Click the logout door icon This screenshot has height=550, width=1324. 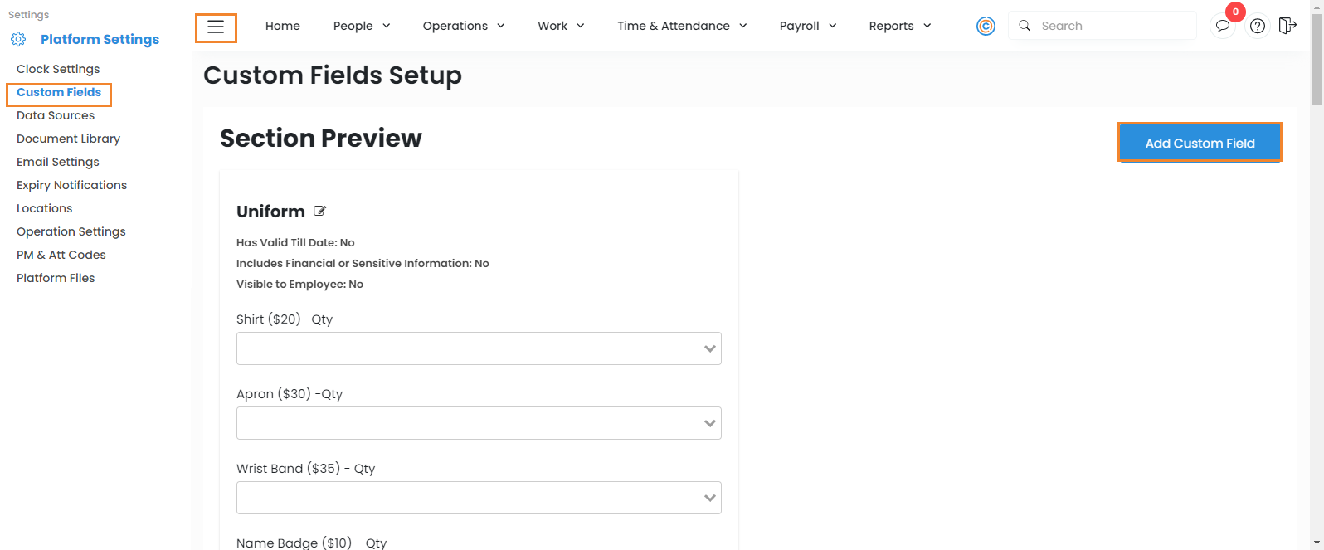pos(1287,26)
